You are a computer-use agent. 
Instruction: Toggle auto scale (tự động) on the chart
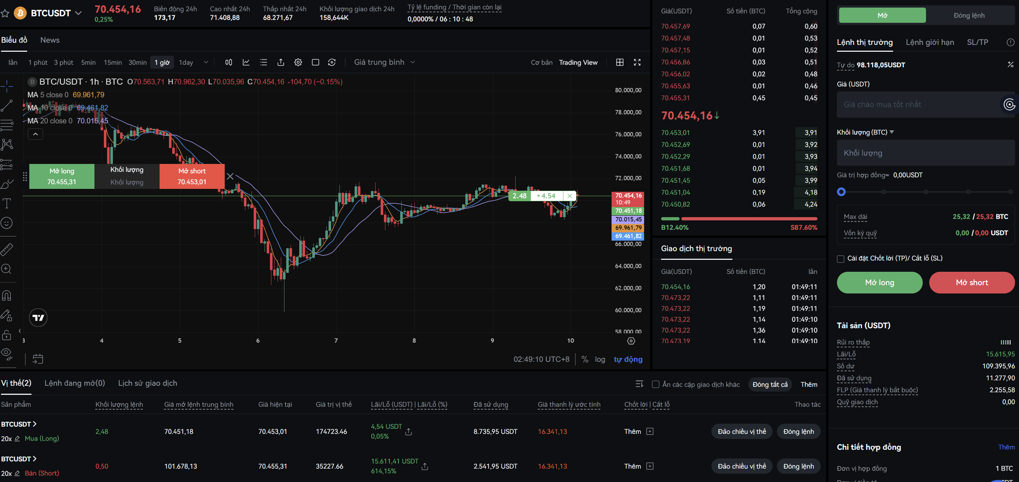(628, 359)
